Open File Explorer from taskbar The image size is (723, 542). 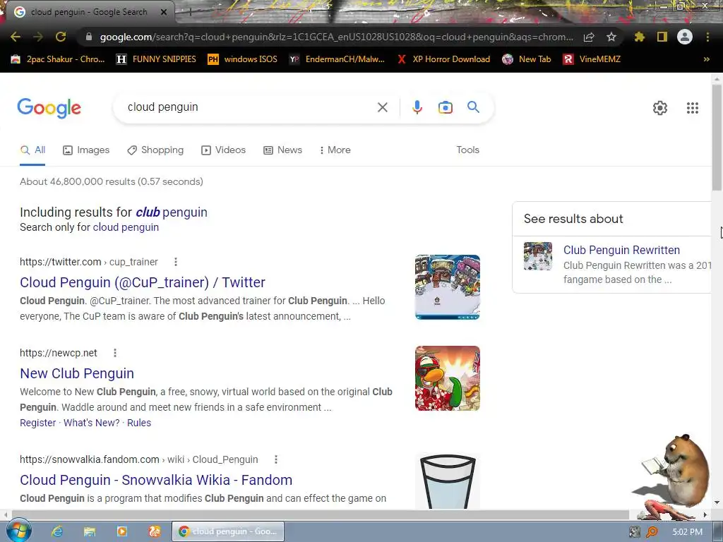click(x=90, y=531)
